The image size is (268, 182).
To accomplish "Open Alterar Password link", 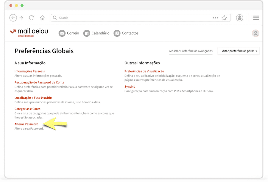I will [26, 124].
